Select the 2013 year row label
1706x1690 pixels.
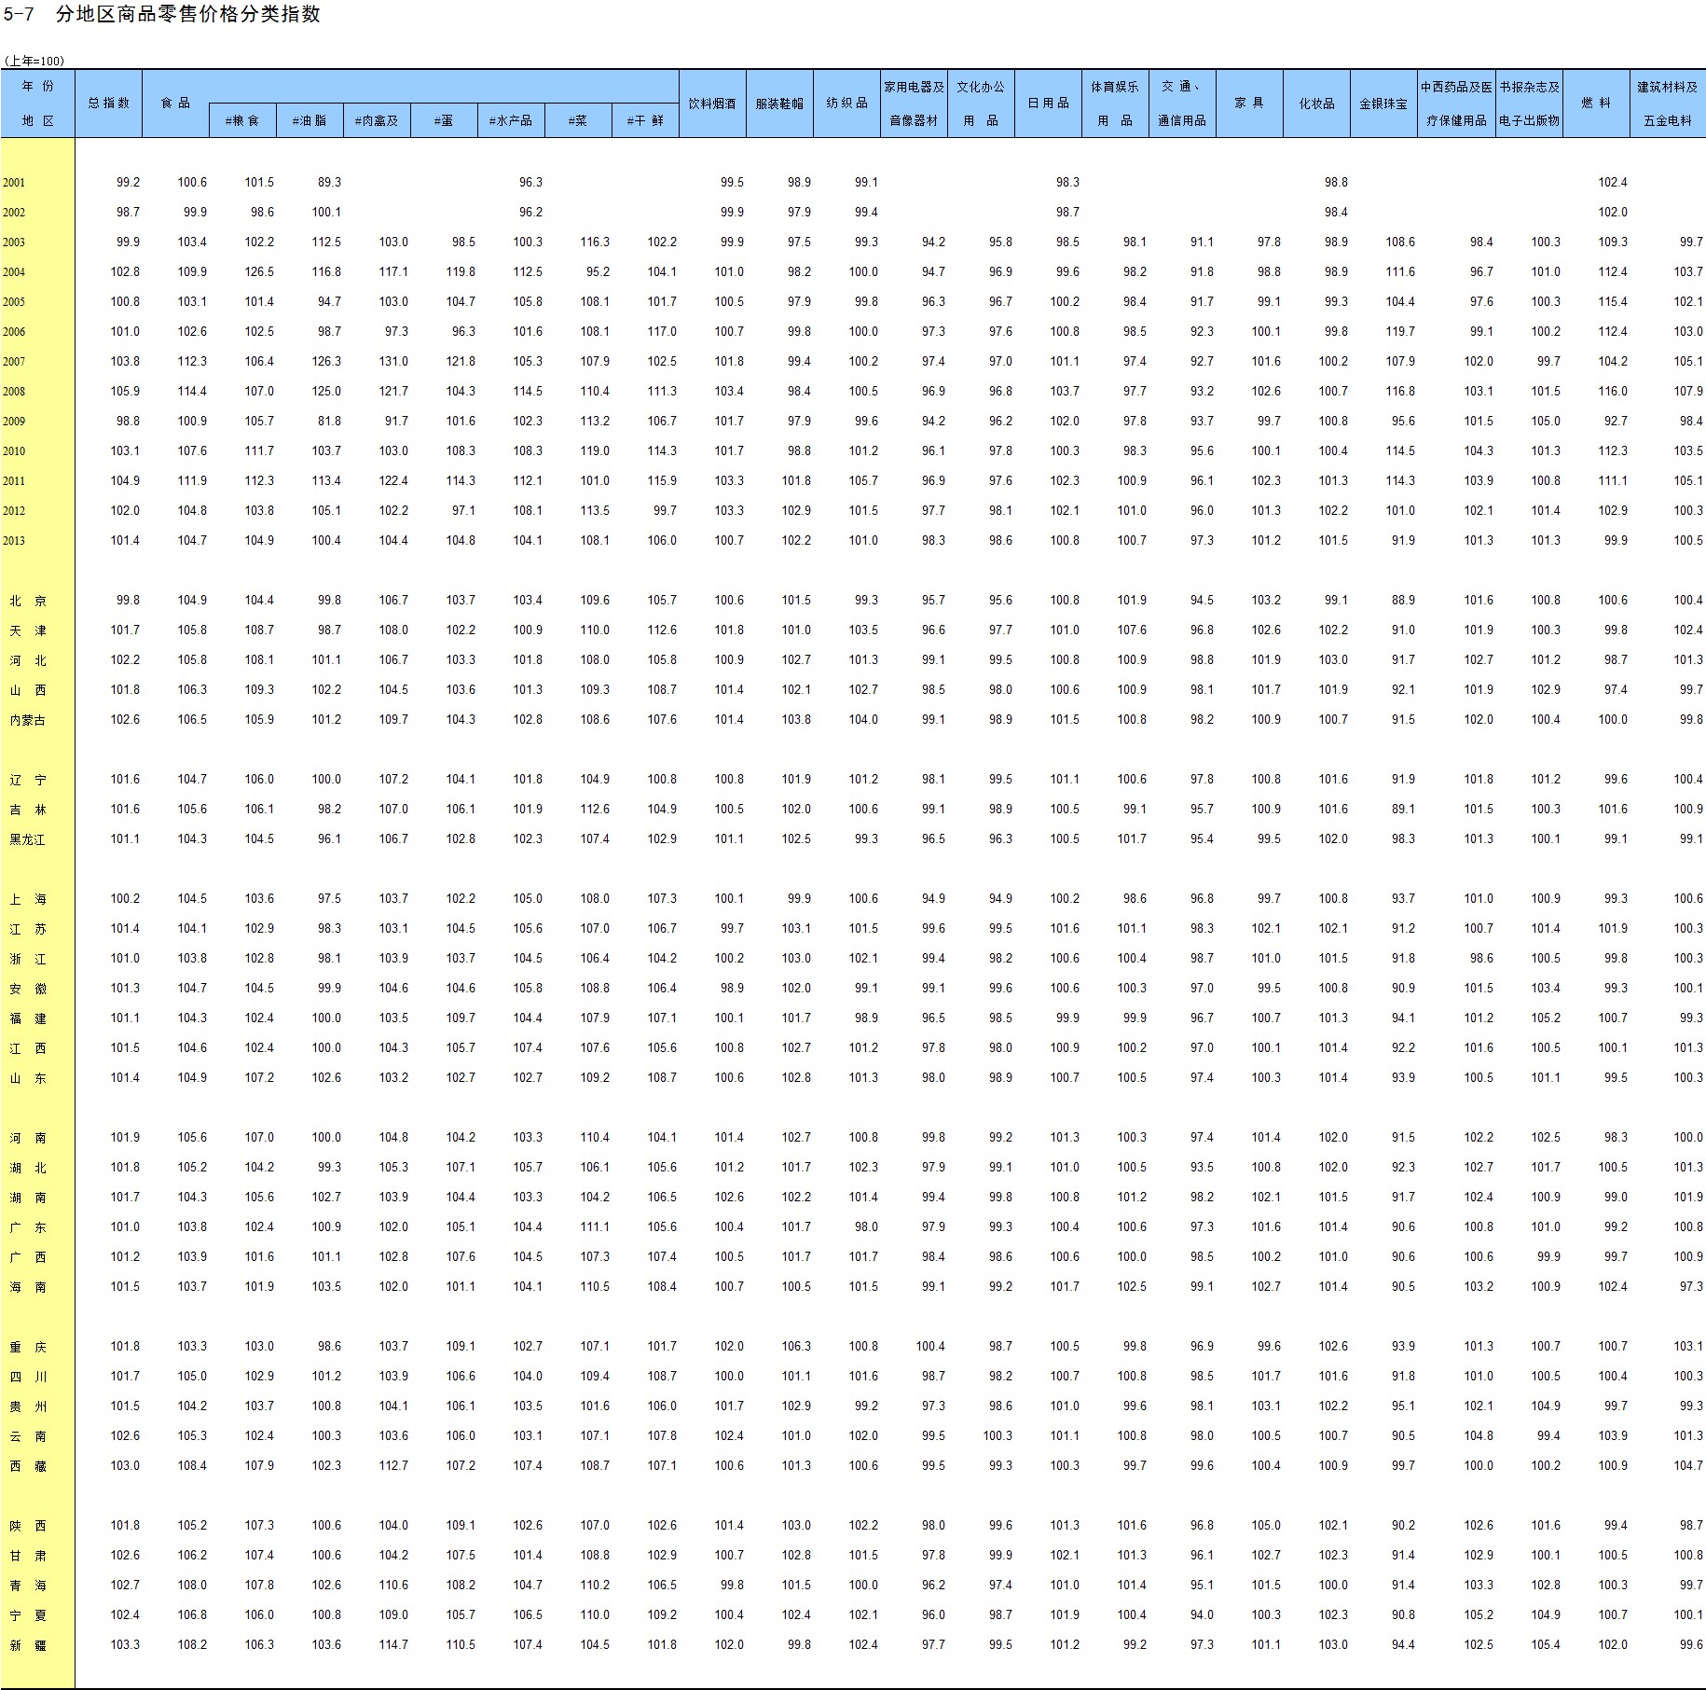[14, 541]
